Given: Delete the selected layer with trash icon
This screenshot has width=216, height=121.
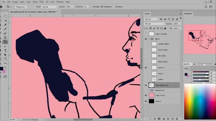Looking at the screenshot, I should tap(177, 119).
